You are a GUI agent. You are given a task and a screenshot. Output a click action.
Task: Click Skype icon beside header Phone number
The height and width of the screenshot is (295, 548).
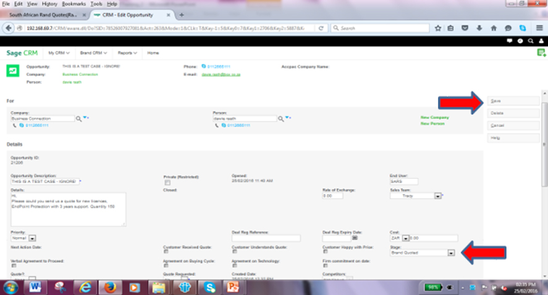pyautogui.click(x=204, y=66)
